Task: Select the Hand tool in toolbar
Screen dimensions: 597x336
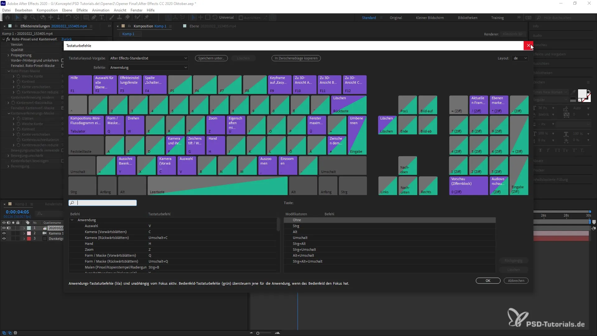Action: point(25,17)
